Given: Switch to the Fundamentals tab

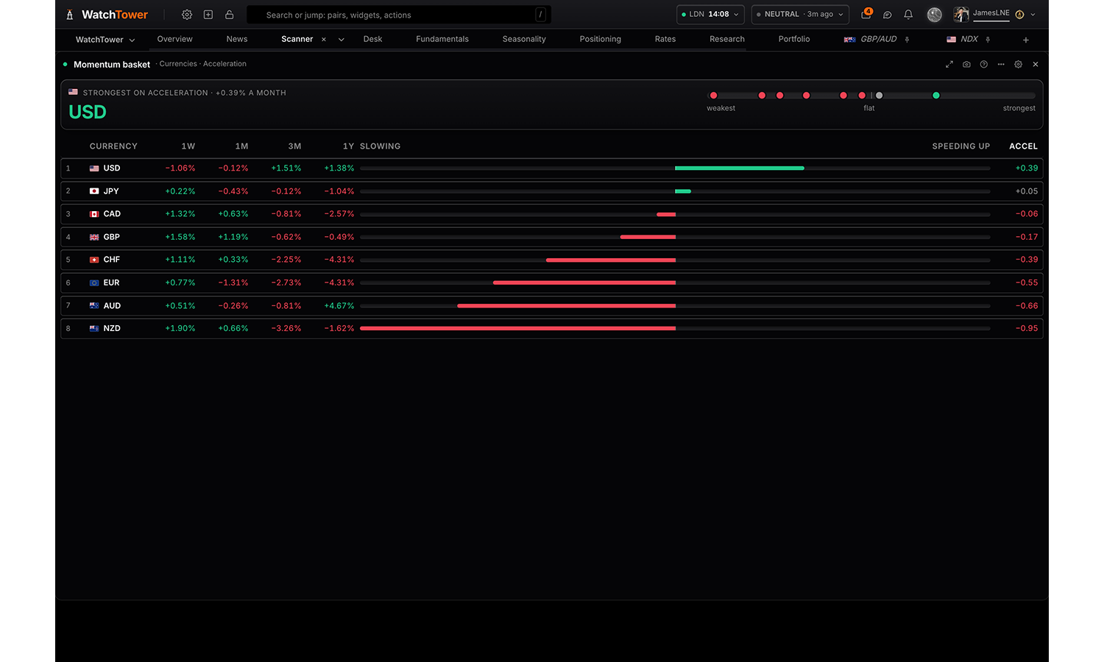Looking at the screenshot, I should [442, 39].
